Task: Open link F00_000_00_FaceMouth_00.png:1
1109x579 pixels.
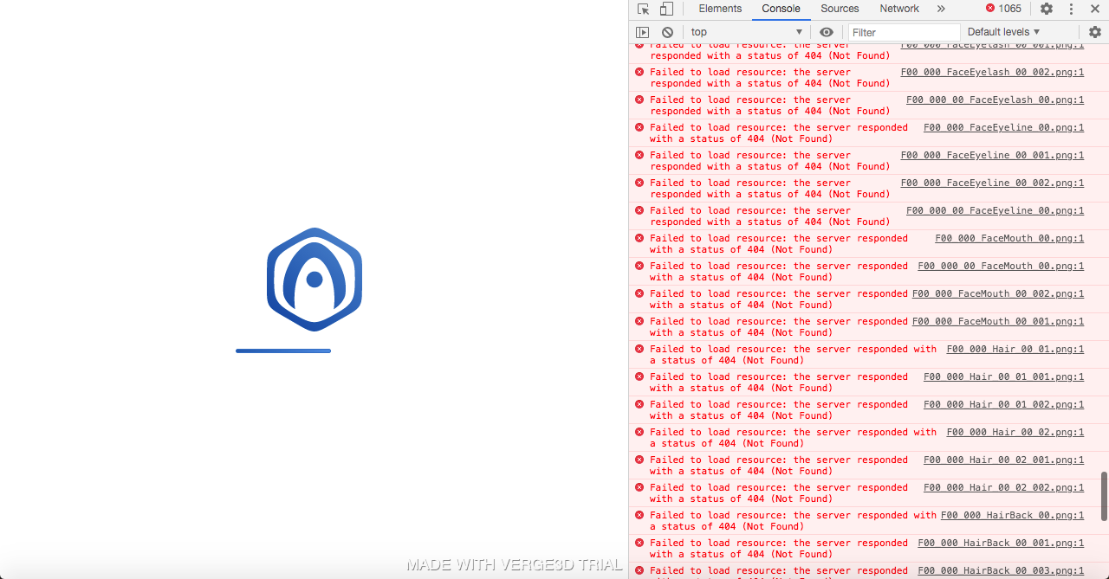Action: point(1001,266)
